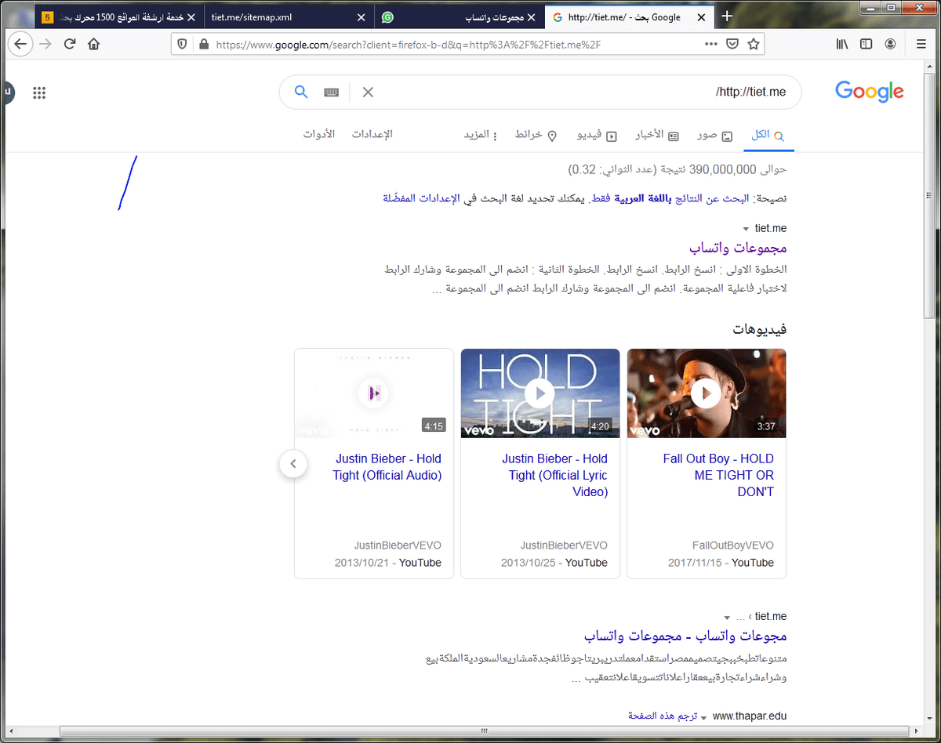
Task: Play the HOLD TIGHT lyric video thumbnail
Action: (x=540, y=393)
